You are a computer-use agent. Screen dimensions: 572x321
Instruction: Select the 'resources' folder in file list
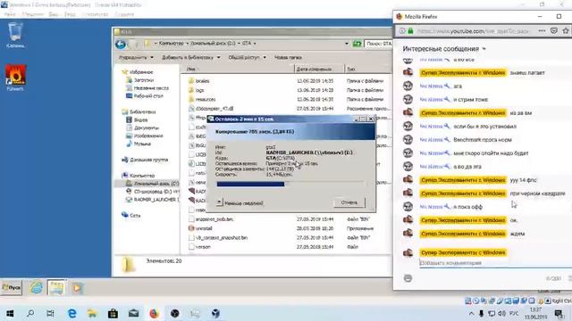click(x=202, y=99)
